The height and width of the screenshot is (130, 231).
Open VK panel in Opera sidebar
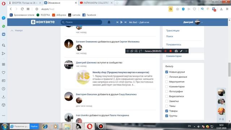pyautogui.click(x=4, y=34)
